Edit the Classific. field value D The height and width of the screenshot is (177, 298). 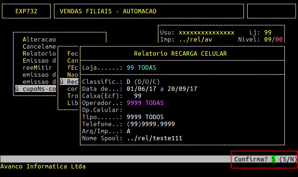pyautogui.click(x=129, y=82)
